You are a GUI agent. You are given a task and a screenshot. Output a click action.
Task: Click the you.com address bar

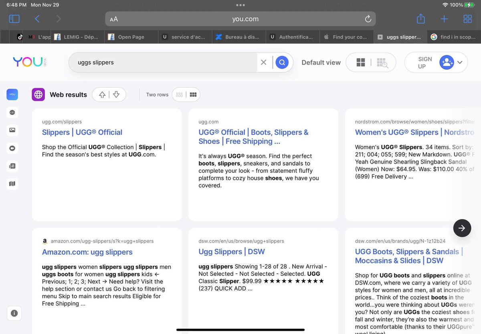[240, 19]
